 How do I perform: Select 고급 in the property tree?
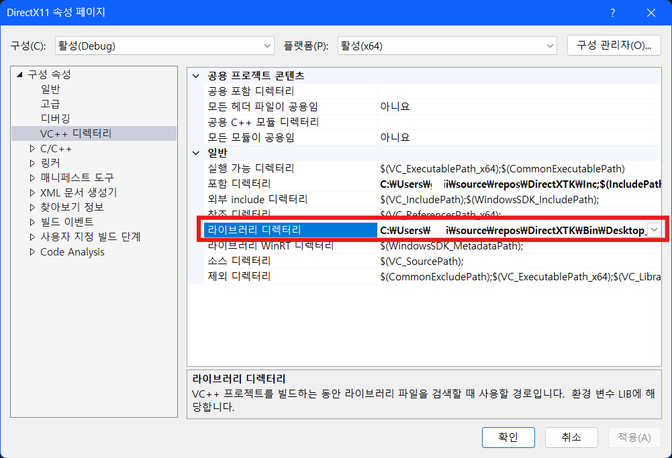[x=50, y=104]
